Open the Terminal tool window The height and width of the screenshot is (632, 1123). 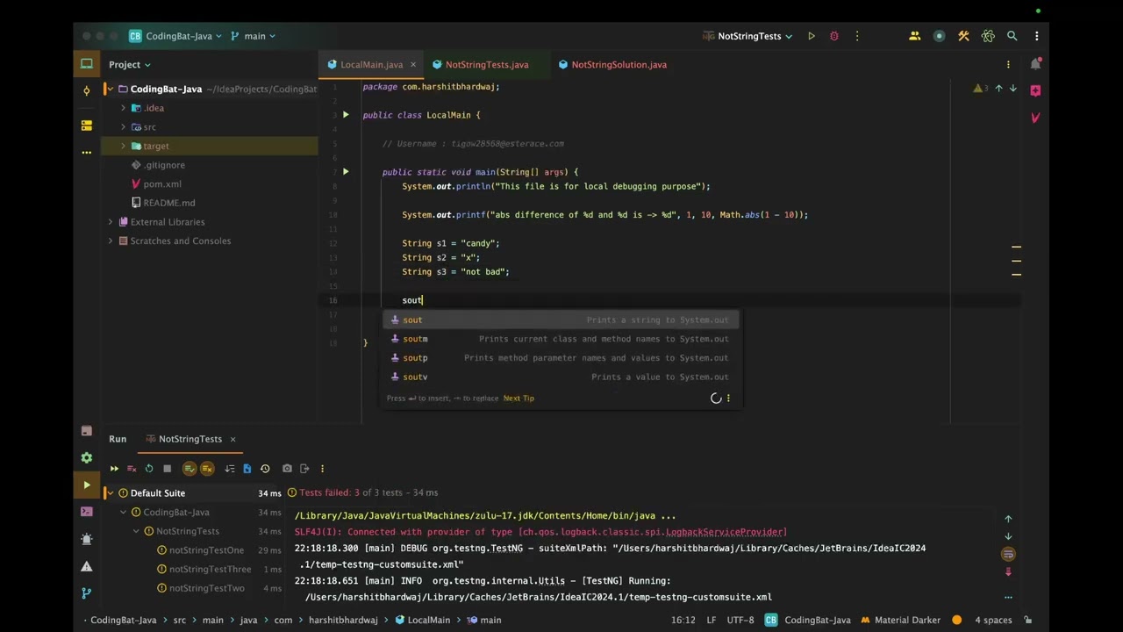(87, 512)
